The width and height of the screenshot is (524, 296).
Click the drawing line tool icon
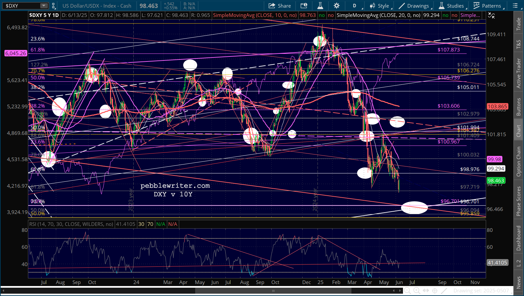444,291
